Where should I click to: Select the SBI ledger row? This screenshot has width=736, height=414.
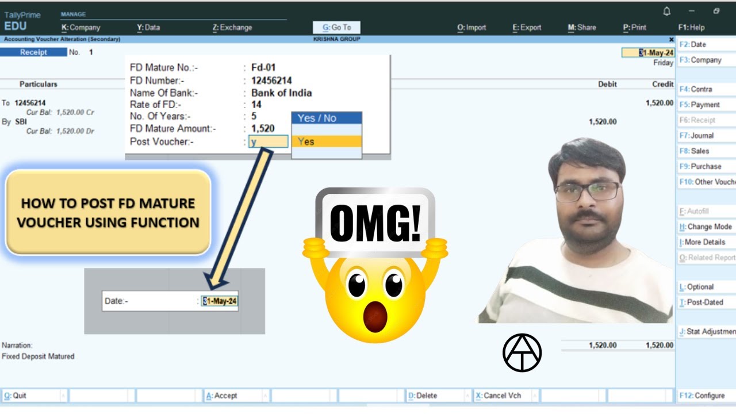pyautogui.click(x=20, y=122)
